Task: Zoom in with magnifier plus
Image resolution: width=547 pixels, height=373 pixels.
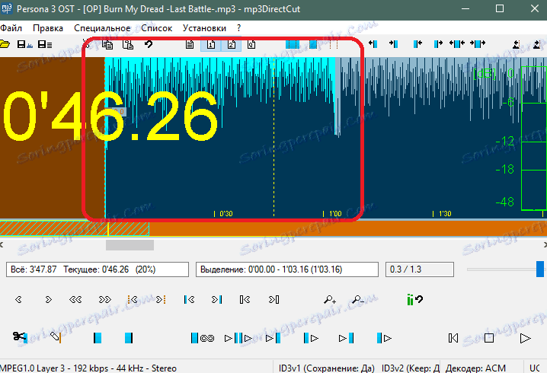Action: (330, 299)
